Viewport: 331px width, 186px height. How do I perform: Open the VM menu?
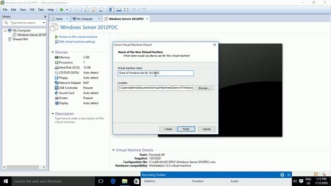pyautogui.click(x=32, y=10)
